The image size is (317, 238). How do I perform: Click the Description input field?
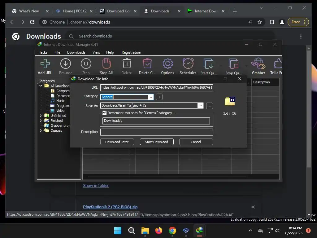pyautogui.click(x=156, y=132)
